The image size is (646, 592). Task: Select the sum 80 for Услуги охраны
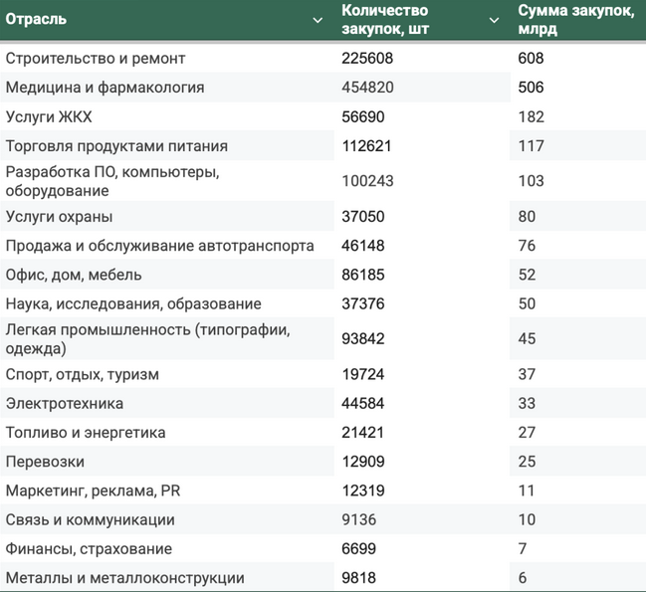pyautogui.click(x=527, y=217)
